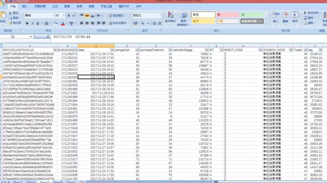This screenshot has width=327, height=183.
Task: Toggle bold formatting
Action: click(x=27, y=24)
